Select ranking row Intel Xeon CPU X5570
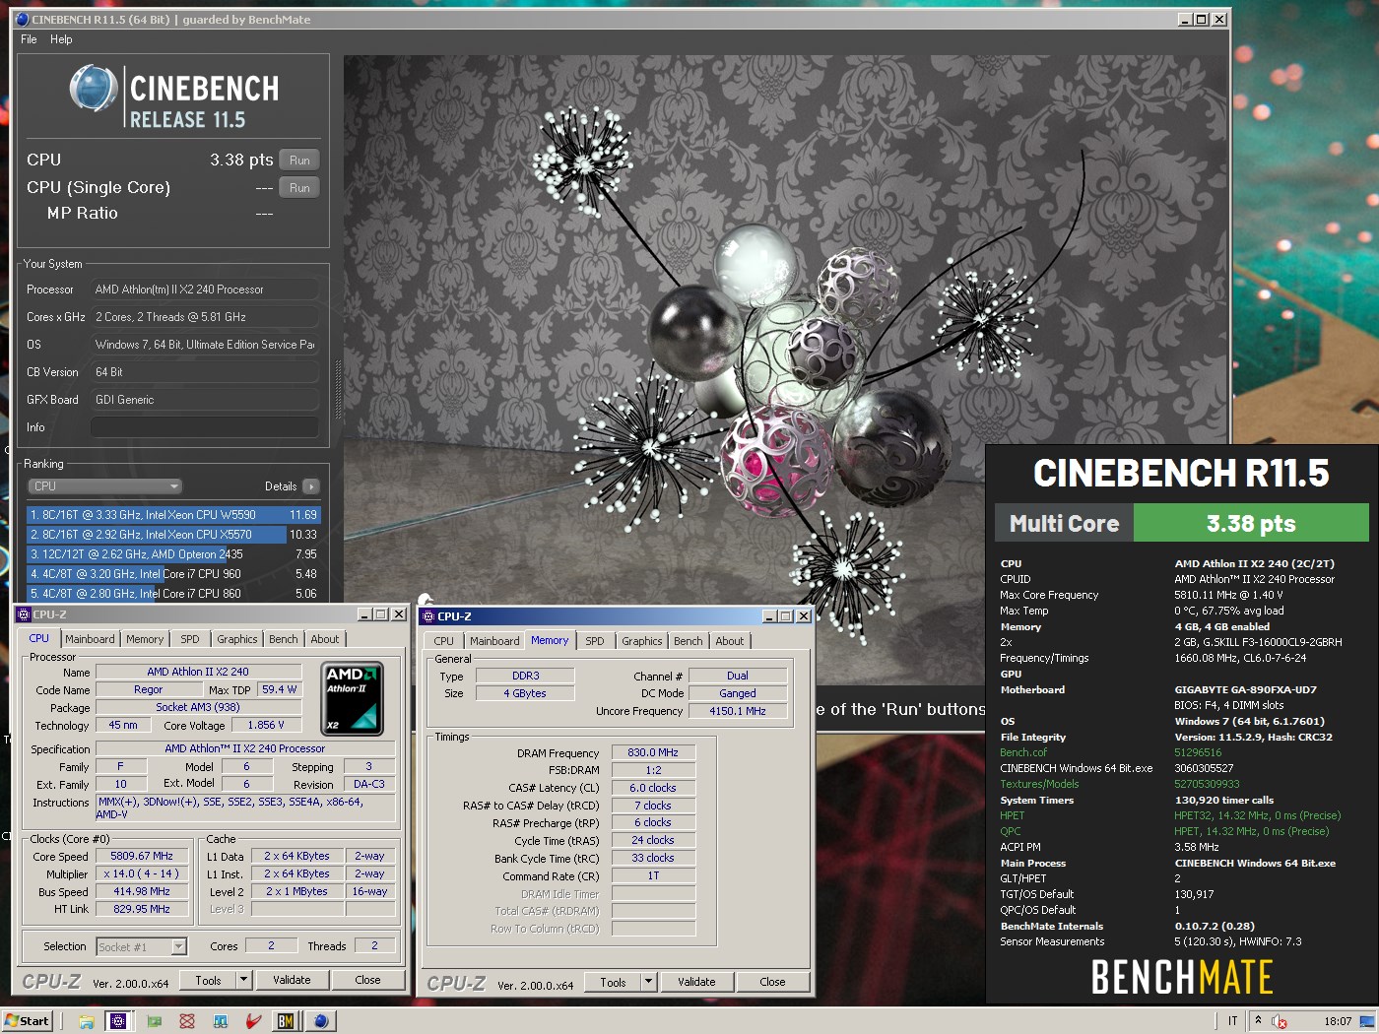The height and width of the screenshot is (1034, 1379). [173, 535]
